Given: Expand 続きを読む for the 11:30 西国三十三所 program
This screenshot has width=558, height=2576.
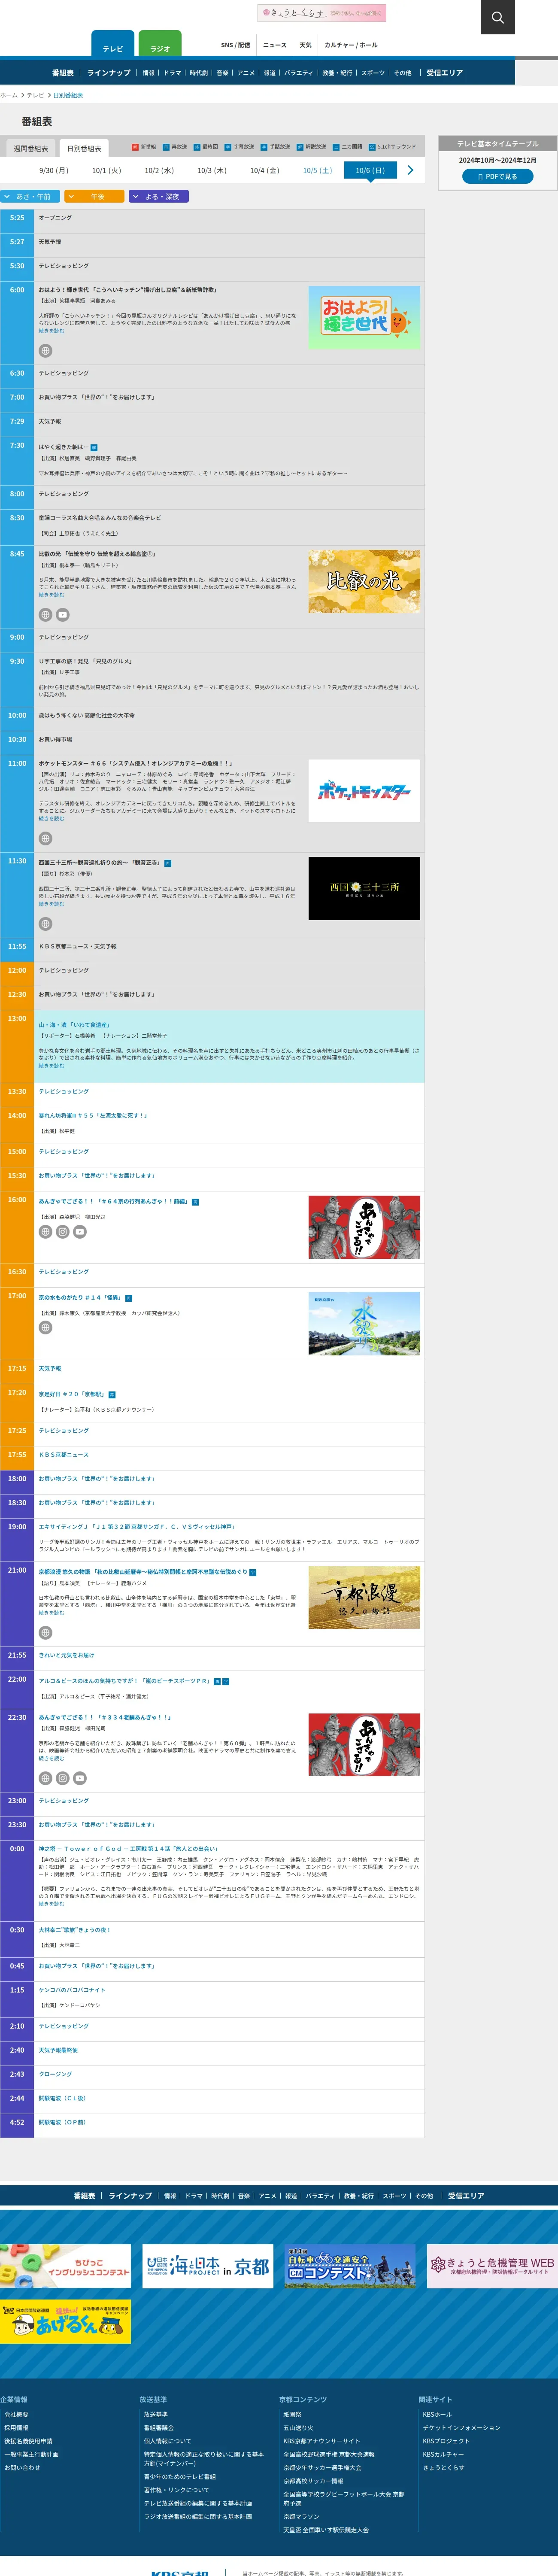Looking at the screenshot, I should click(x=51, y=904).
